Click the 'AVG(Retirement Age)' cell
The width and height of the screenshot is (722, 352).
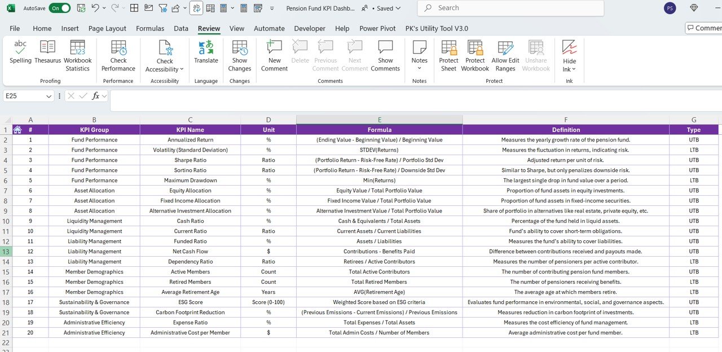coord(380,292)
